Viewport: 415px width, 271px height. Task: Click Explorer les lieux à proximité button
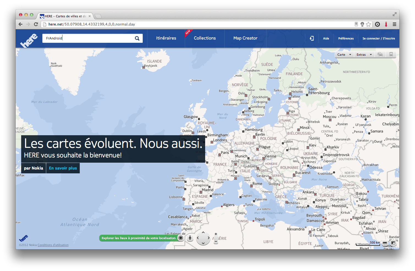[139, 238]
